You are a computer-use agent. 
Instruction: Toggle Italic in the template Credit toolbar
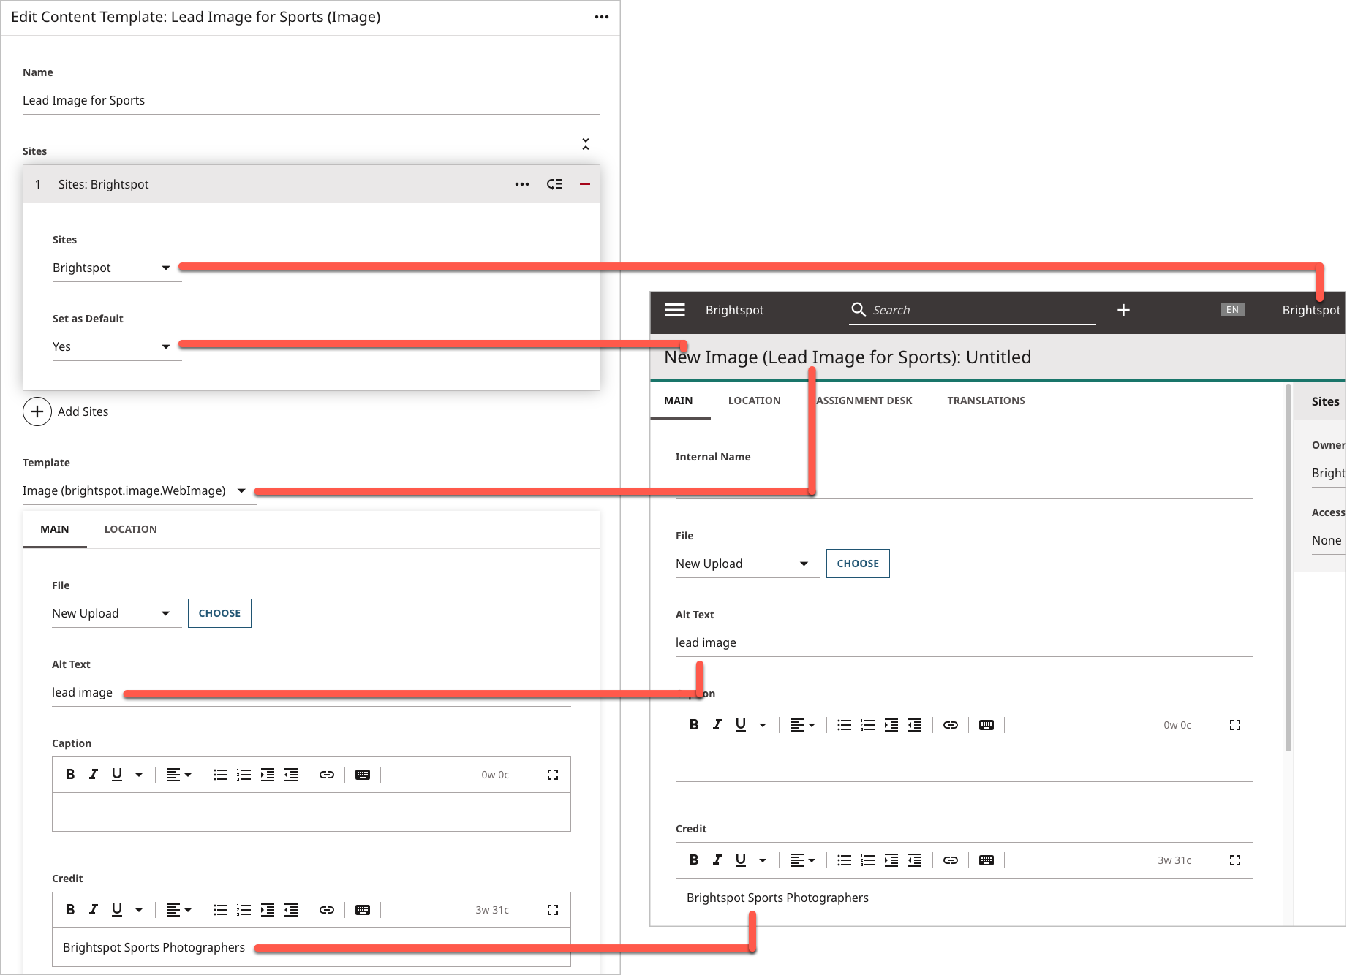pyautogui.click(x=94, y=910)
